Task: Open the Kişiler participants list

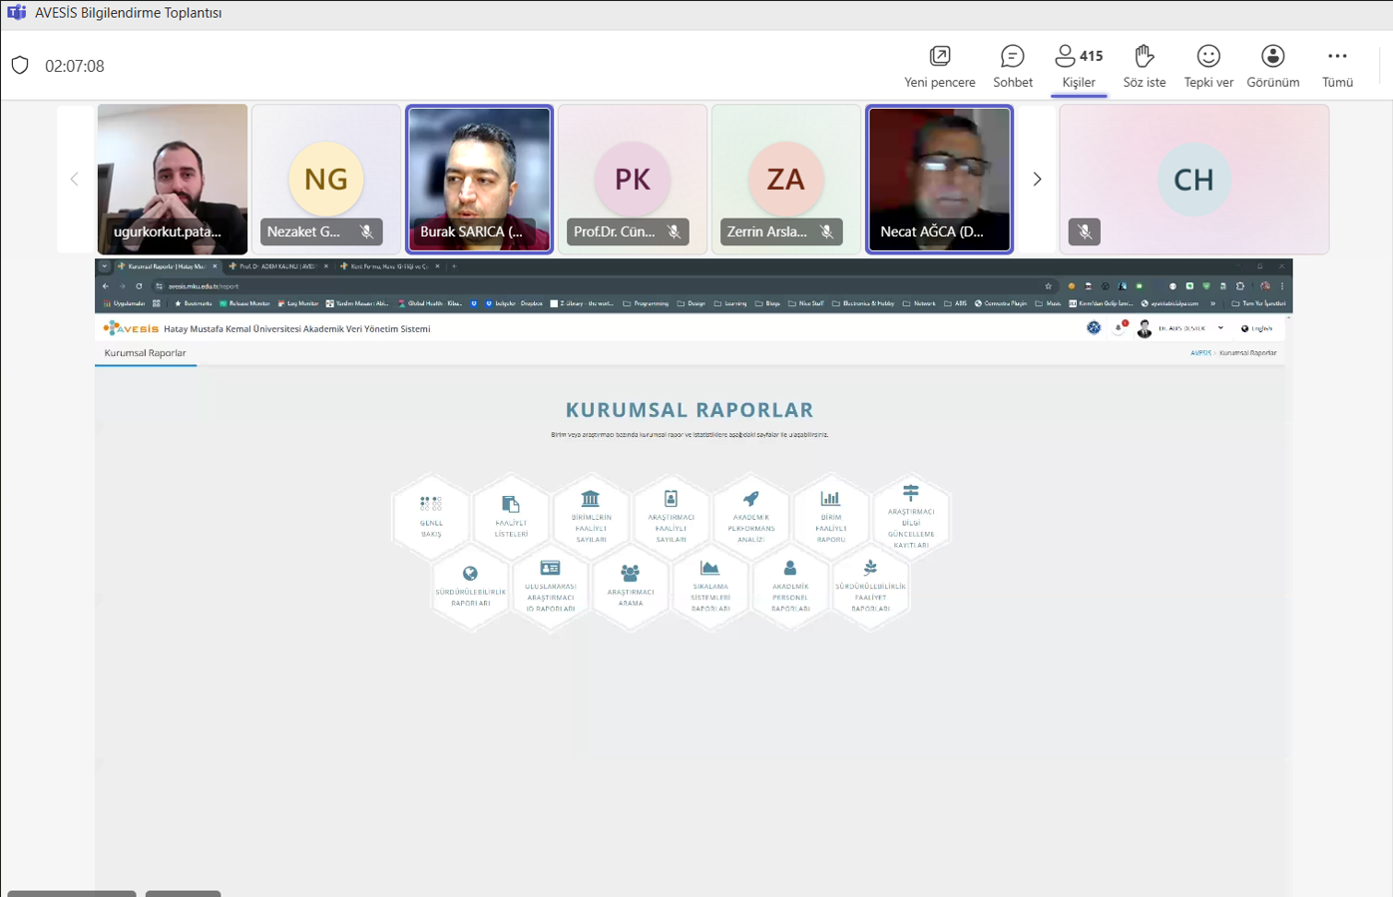Action: click(x=1078, y=66)
